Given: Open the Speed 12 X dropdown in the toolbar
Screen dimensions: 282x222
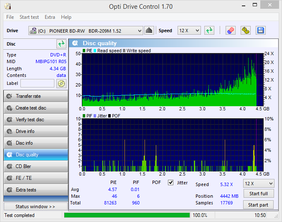Looking at the screenshot, I should (x=189, y=31).
